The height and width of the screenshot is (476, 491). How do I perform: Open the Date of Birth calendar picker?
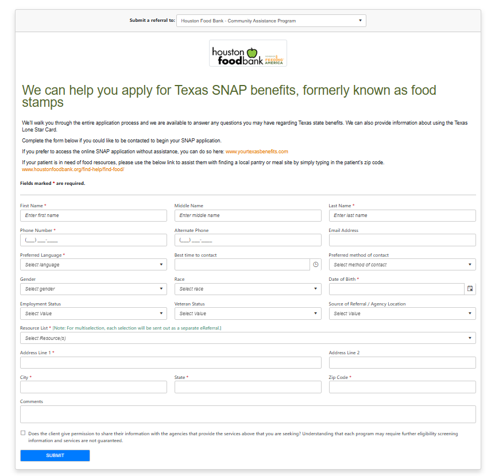[470, 289]
